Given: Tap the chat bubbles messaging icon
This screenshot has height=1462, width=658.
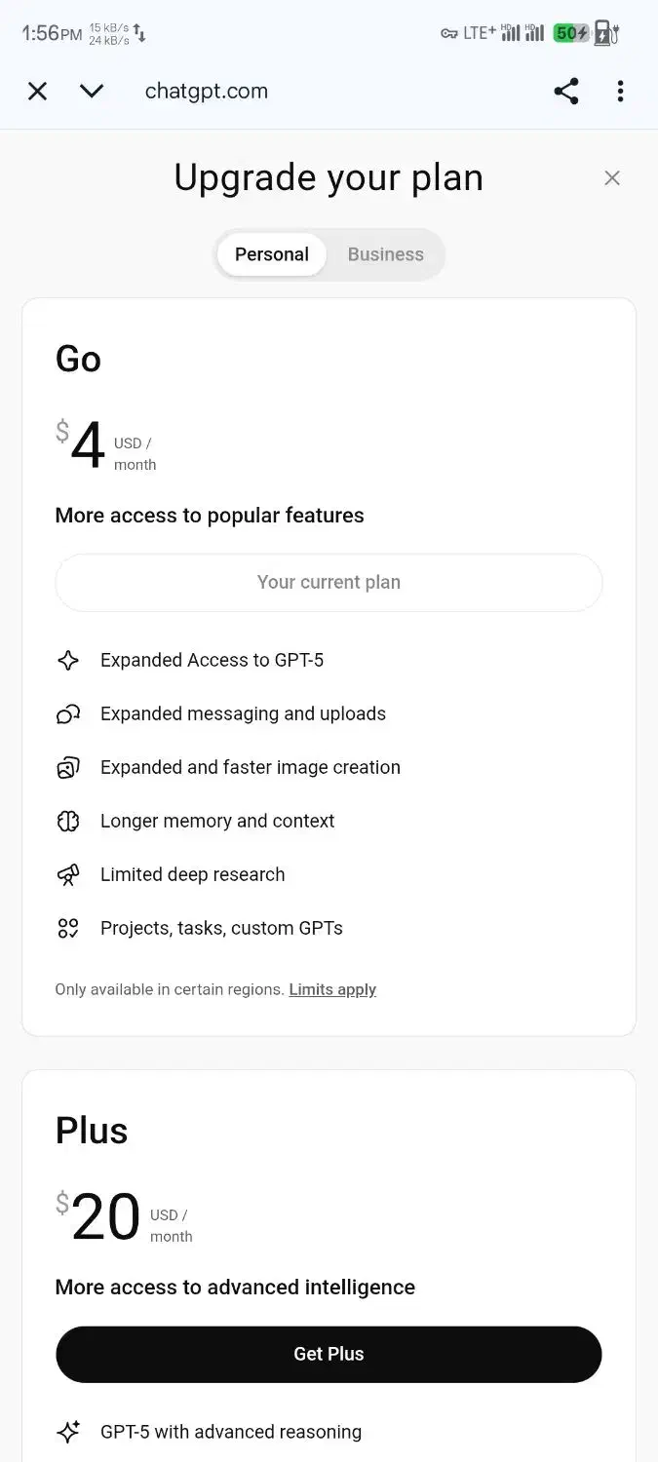Looking at the screenshot, I should pyautogui.click(x=67, y=714).
